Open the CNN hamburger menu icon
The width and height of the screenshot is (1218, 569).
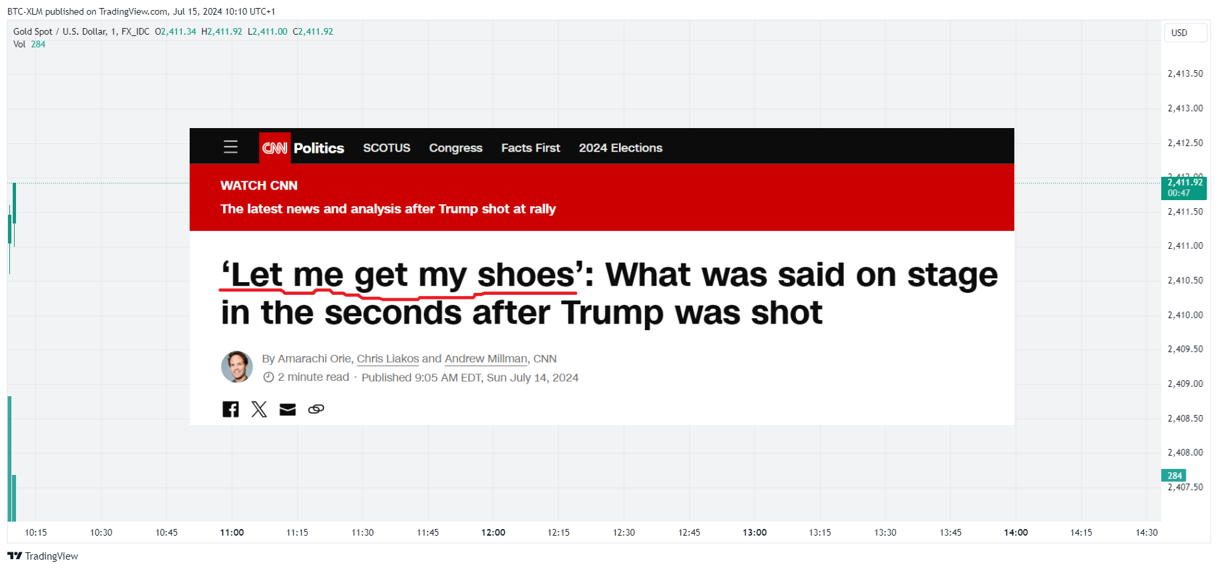[x=230, y=147]
